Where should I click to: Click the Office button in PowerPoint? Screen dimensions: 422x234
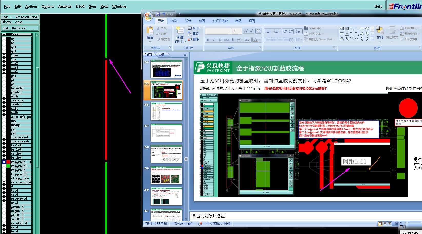(x=148, y=17)
